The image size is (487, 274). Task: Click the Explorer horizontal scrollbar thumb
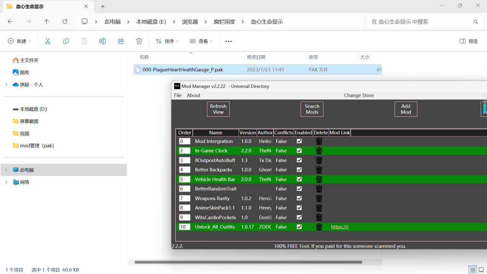coord(248,262)
